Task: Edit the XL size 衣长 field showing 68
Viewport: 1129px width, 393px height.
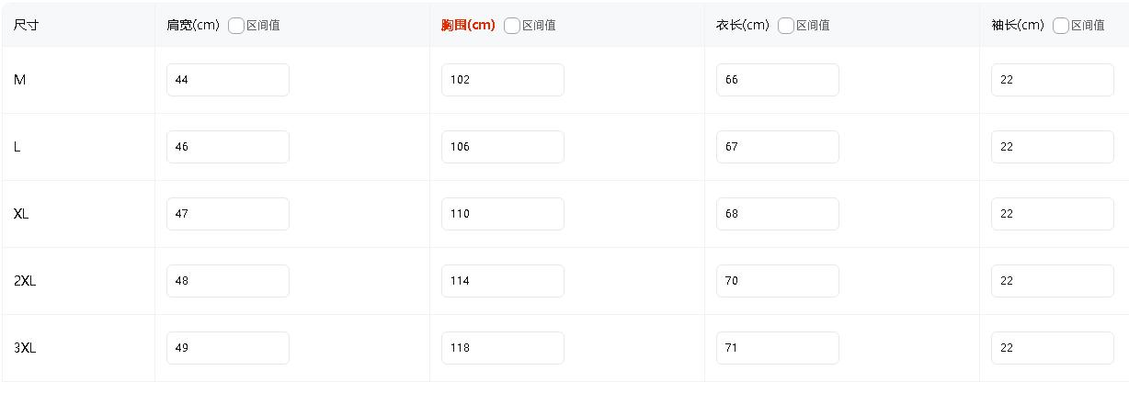Action: coord(777,214)
